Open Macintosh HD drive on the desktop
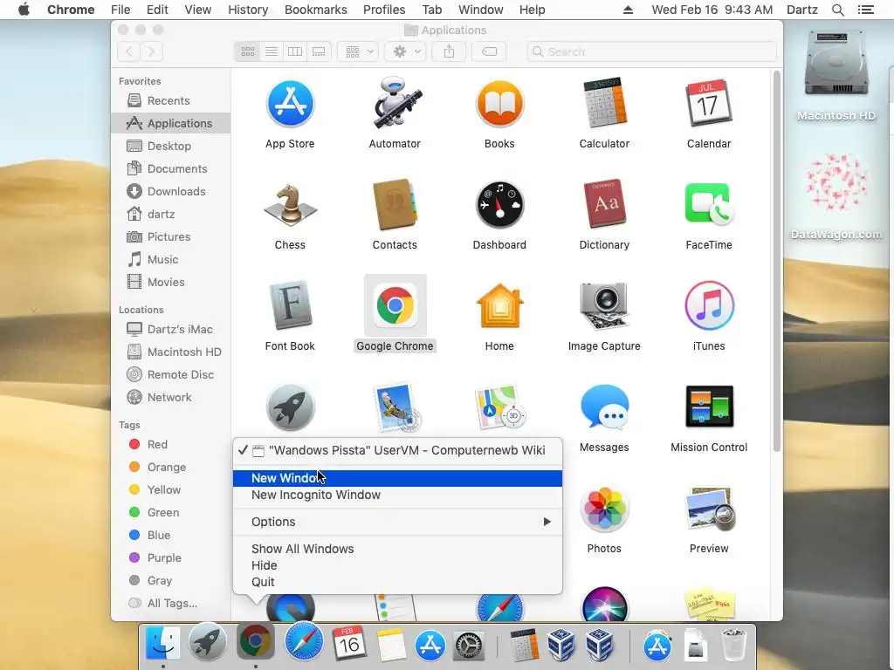 (836, 63)
